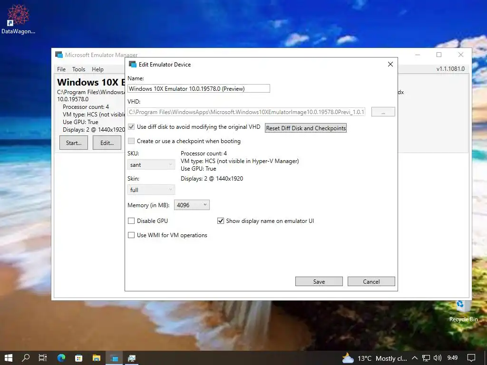Enable the Disable GPU checkbox
The height and width of the screenshot is (365, 487).
[131, 221]
